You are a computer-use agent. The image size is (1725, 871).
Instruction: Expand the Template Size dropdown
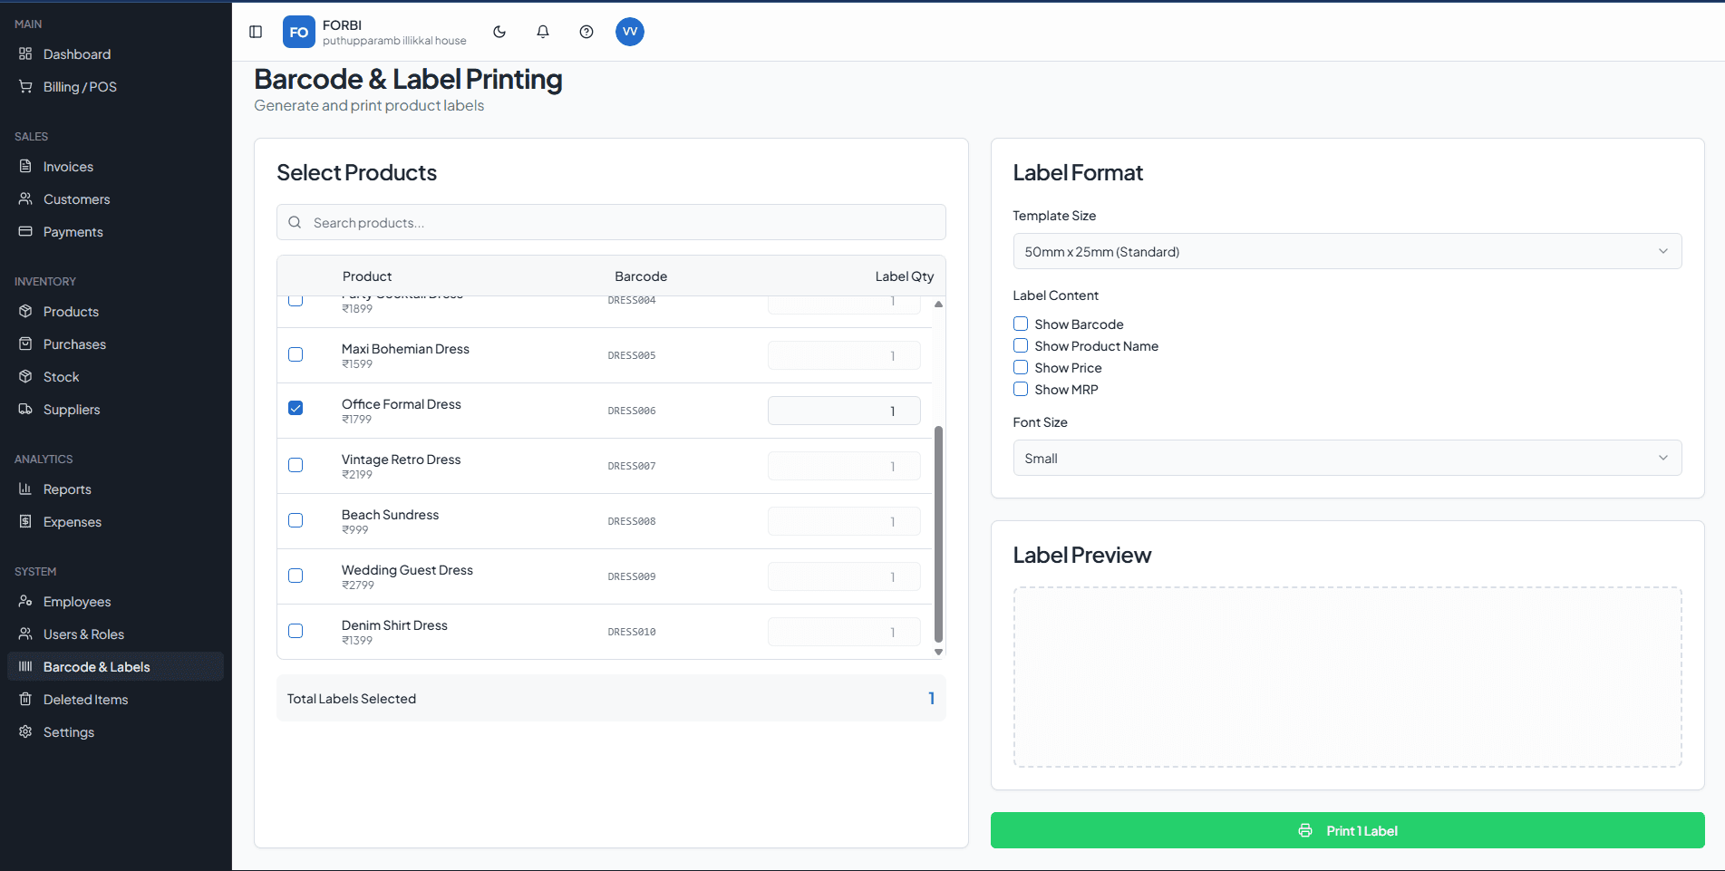pos(1347,252)
